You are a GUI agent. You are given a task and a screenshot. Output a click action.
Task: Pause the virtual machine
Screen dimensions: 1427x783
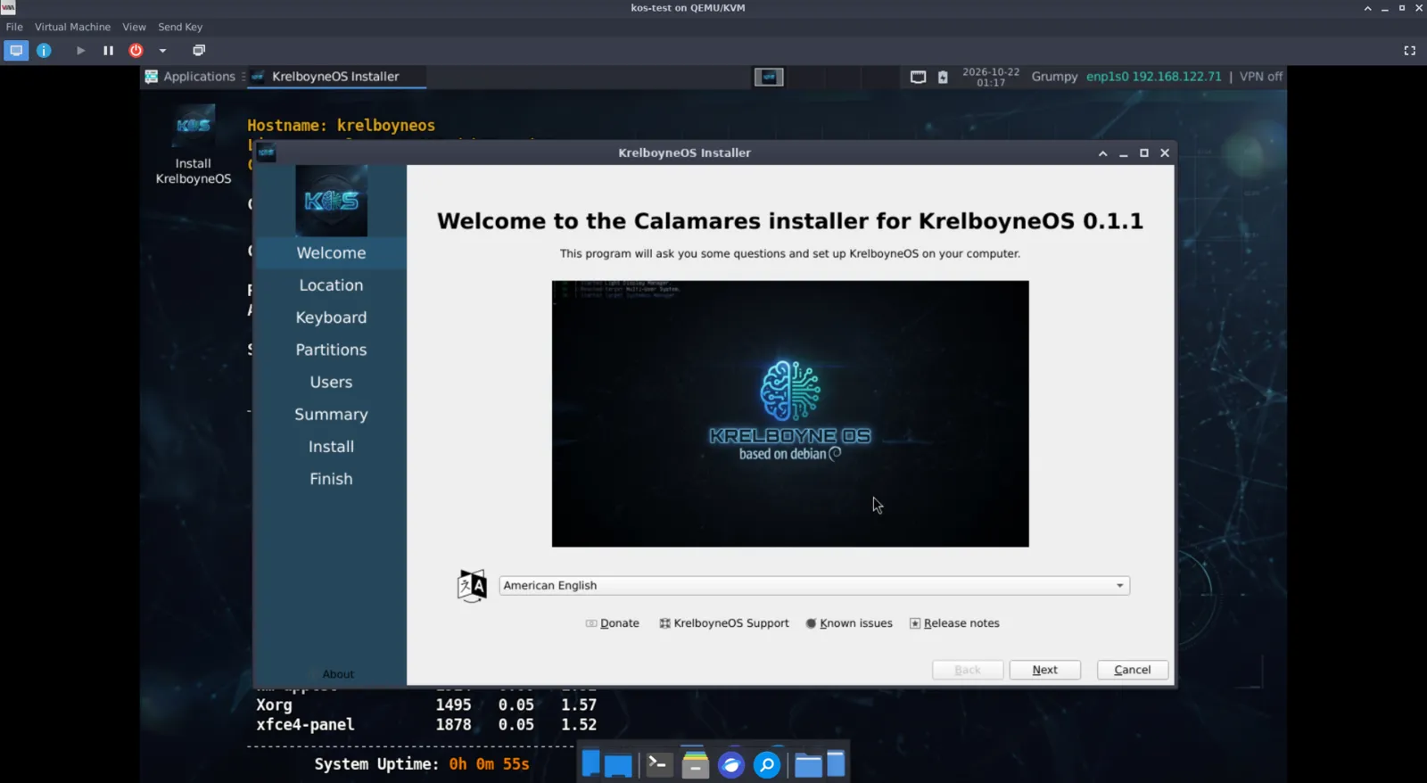point(108,51)
